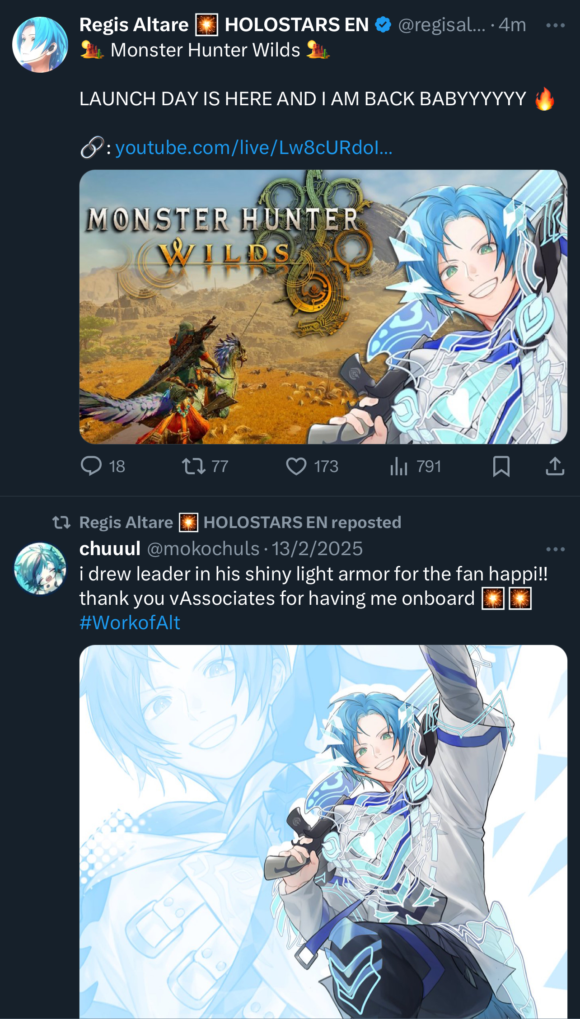580x1019 pixels.
Task: Open chuuul profile avatar
Action: [40, 568]
